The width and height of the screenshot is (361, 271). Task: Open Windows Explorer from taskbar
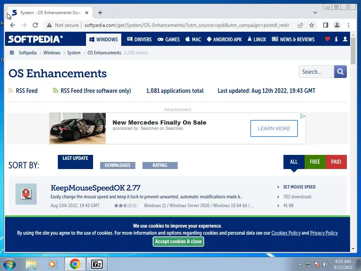(31, 264)
